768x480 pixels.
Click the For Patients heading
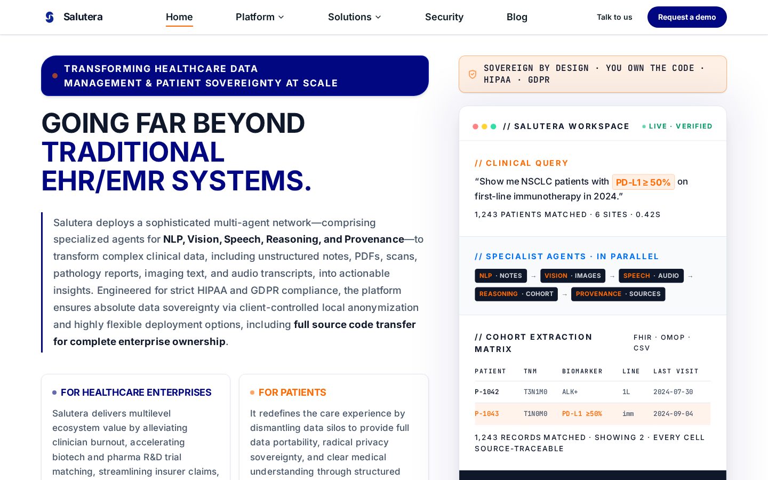(292, 393)
